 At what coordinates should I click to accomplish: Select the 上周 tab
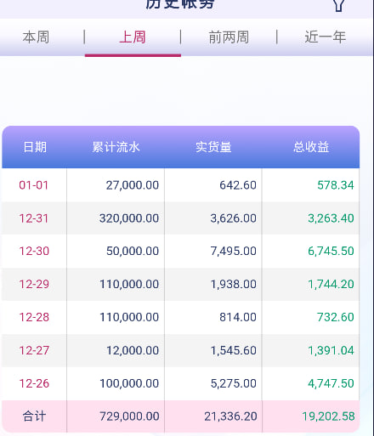click(133, 37)
